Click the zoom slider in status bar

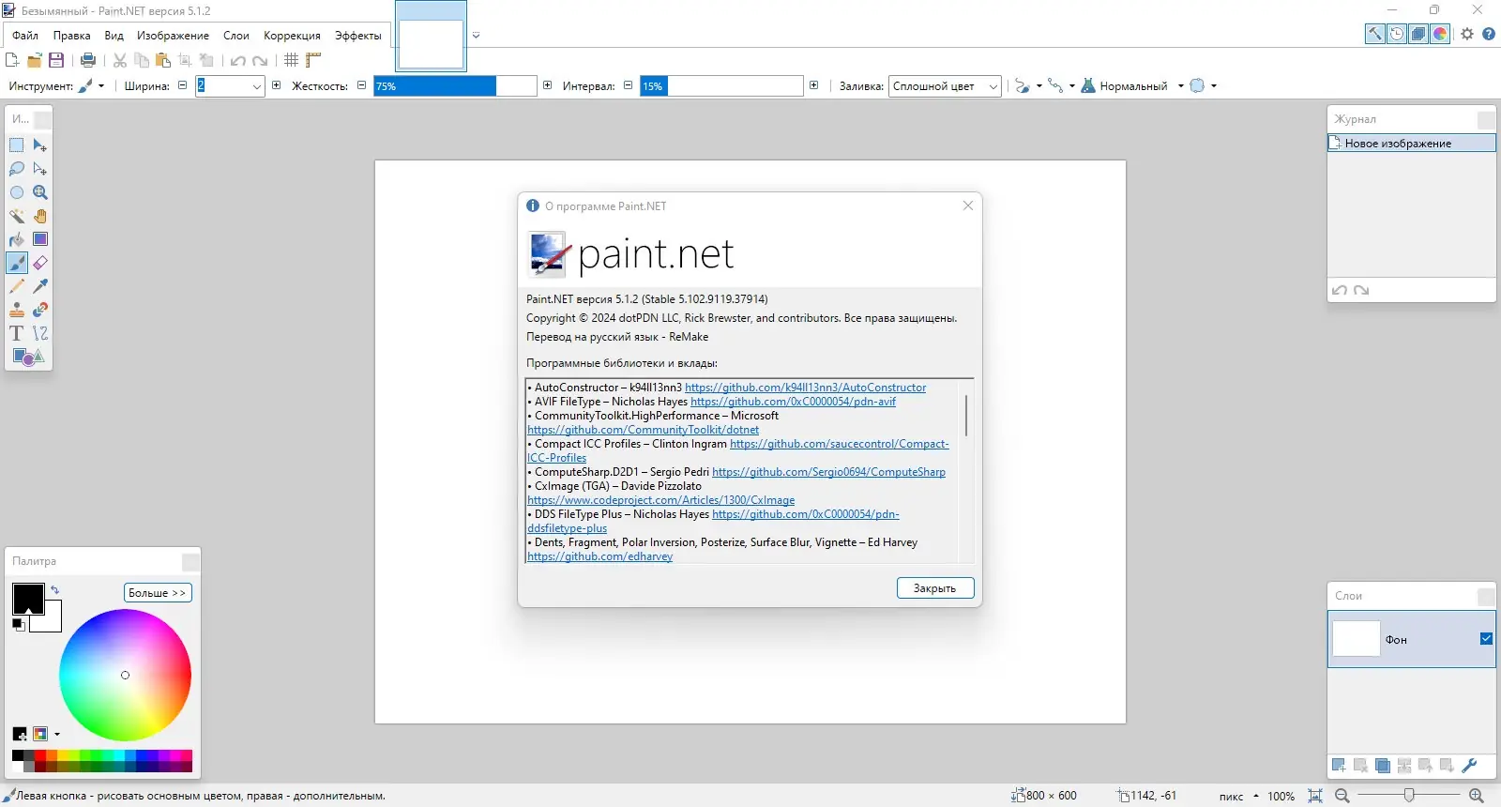[1409, 796]
